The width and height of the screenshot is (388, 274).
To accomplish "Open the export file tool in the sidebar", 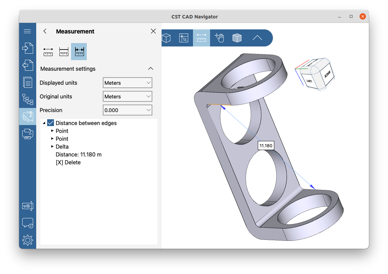I will 28,65.
